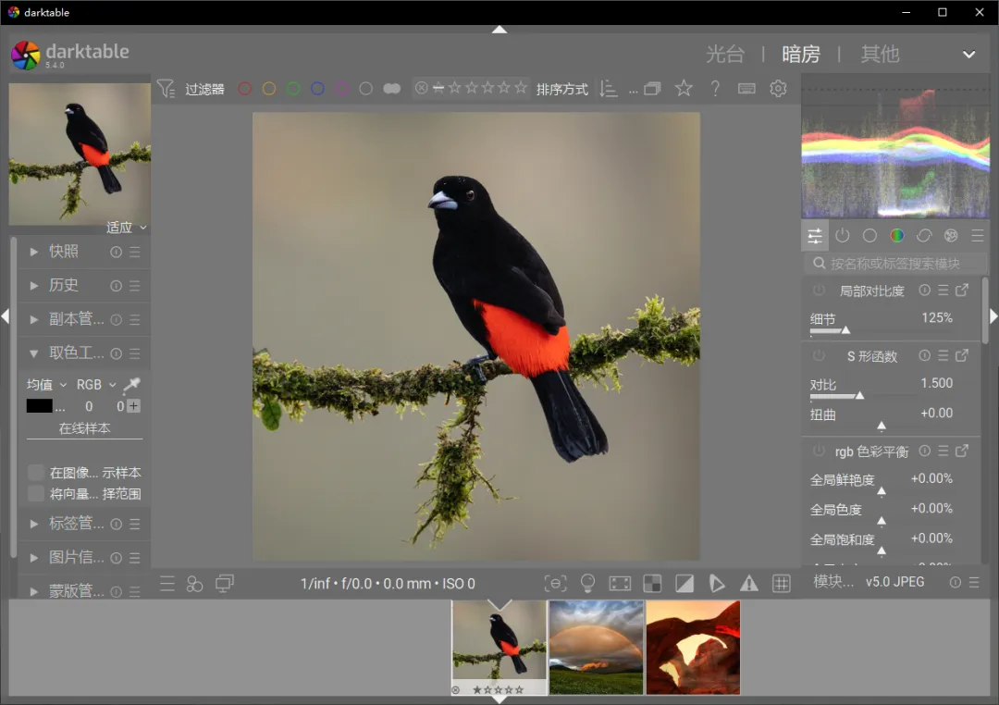Enable the 局部对比度 module power button

(819, 290)
